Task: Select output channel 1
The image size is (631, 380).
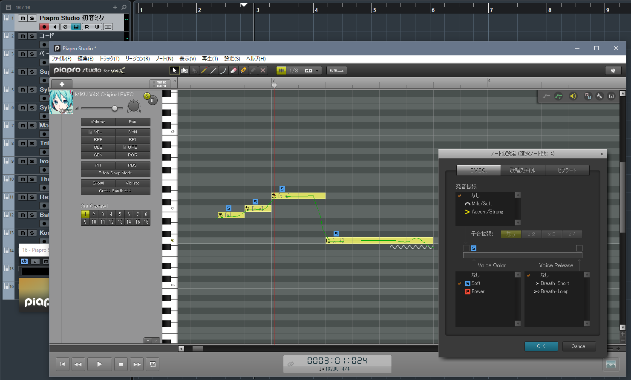Action: (x=85, y=214)
